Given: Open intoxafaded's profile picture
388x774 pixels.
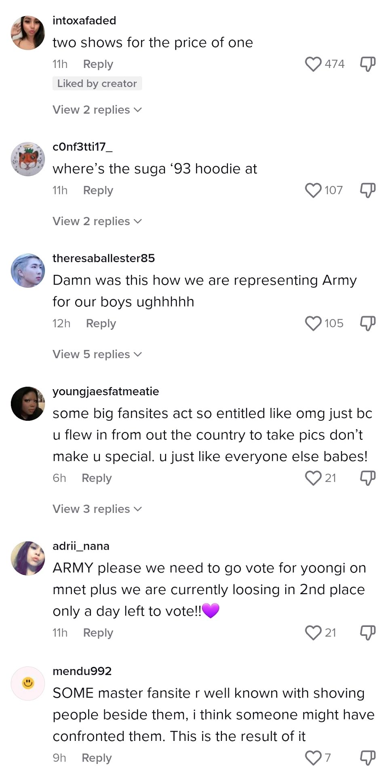Looking at the screenshot, I should (x=28, y=33).
